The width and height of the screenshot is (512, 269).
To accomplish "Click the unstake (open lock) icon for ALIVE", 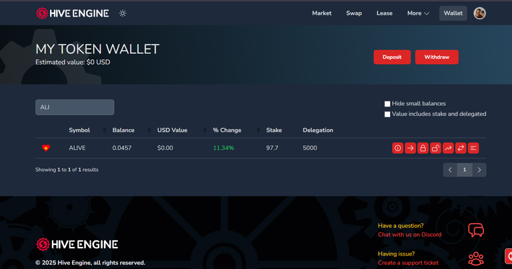I will coord(435,148).
